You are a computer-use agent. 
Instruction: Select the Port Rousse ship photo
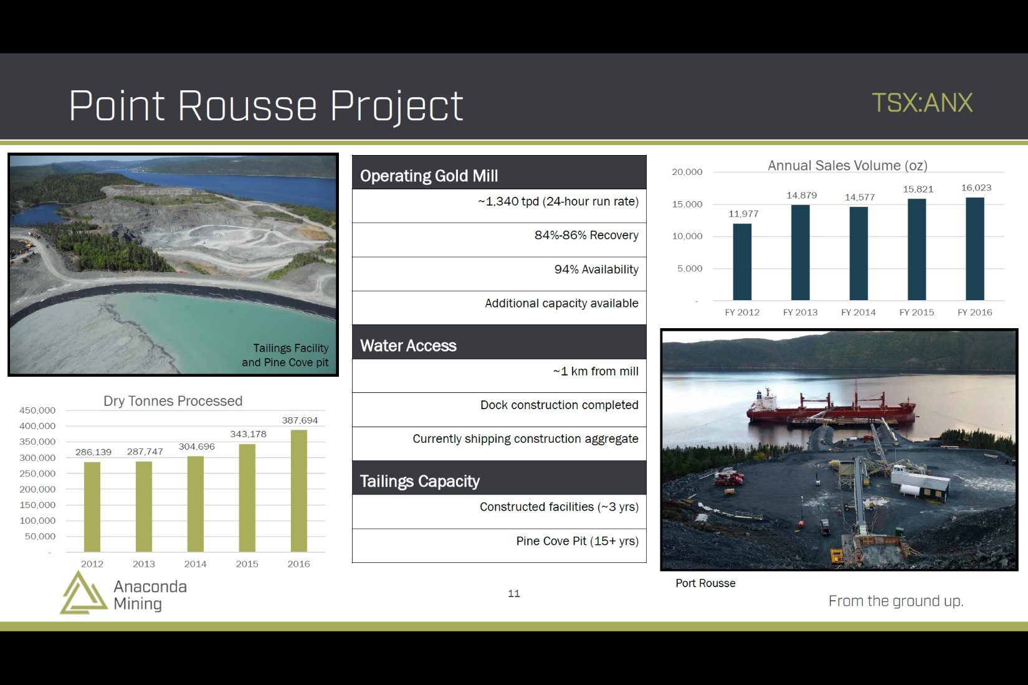click(x=839, y=450)
